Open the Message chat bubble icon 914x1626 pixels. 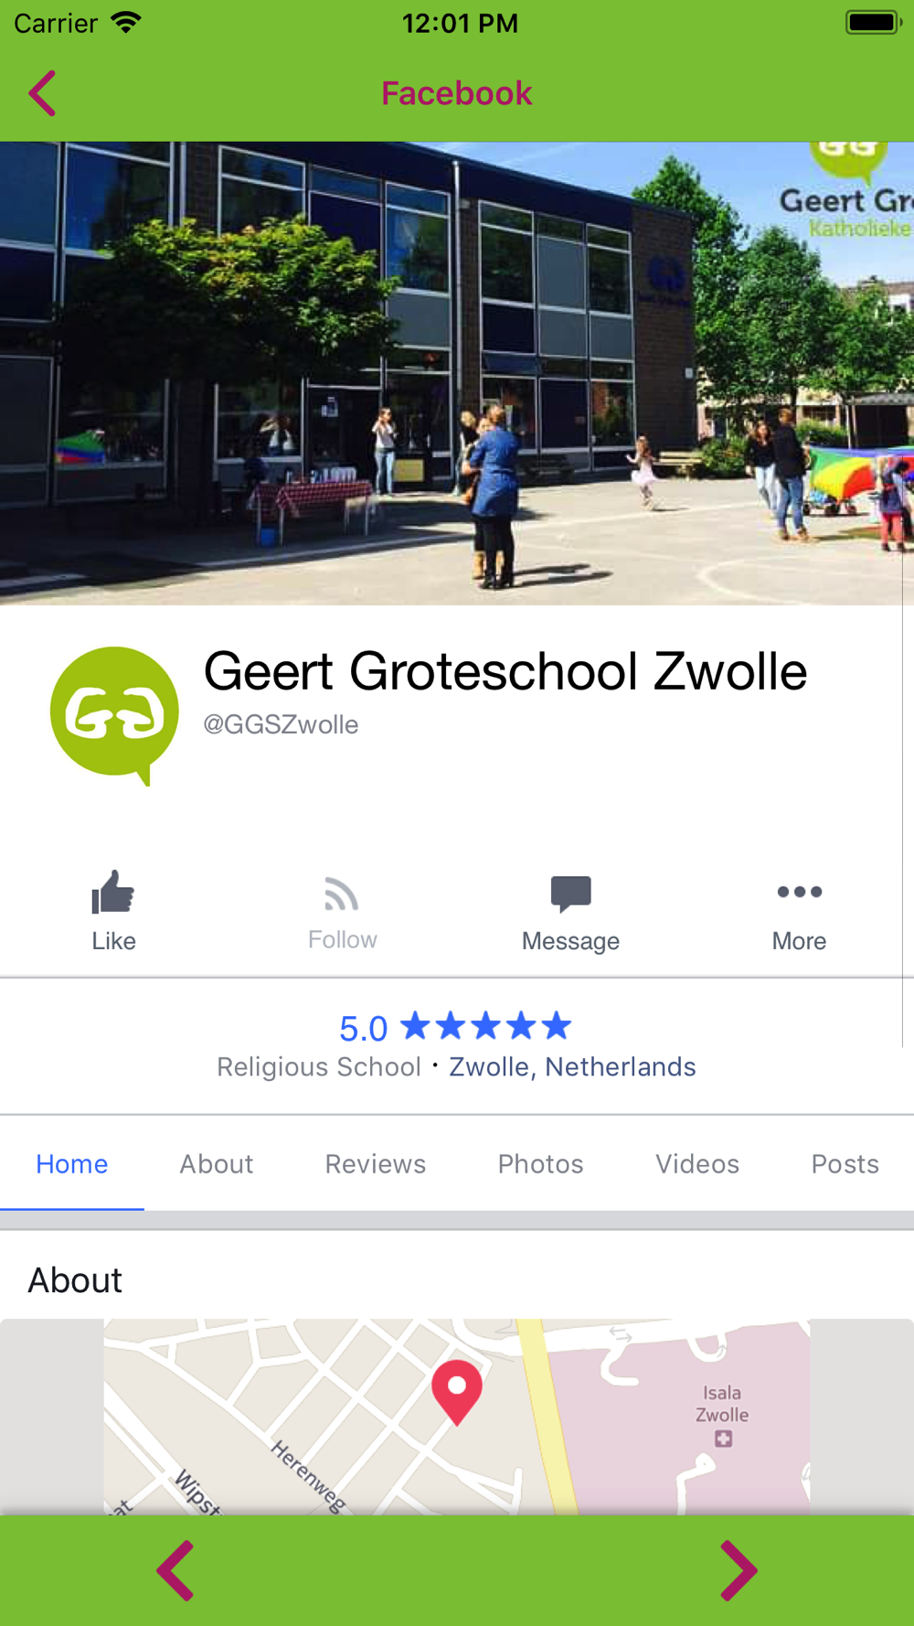click(571, 893)
